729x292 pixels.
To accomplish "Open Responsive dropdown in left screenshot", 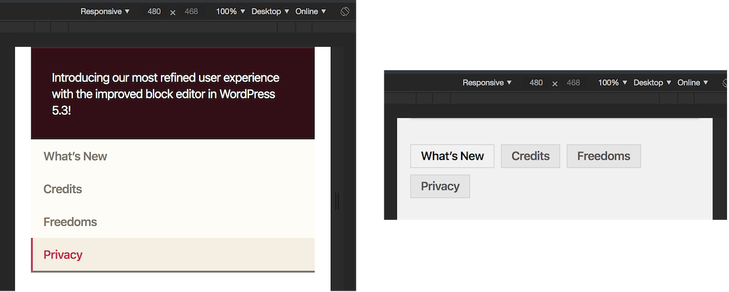I will [x=105, y=12].
